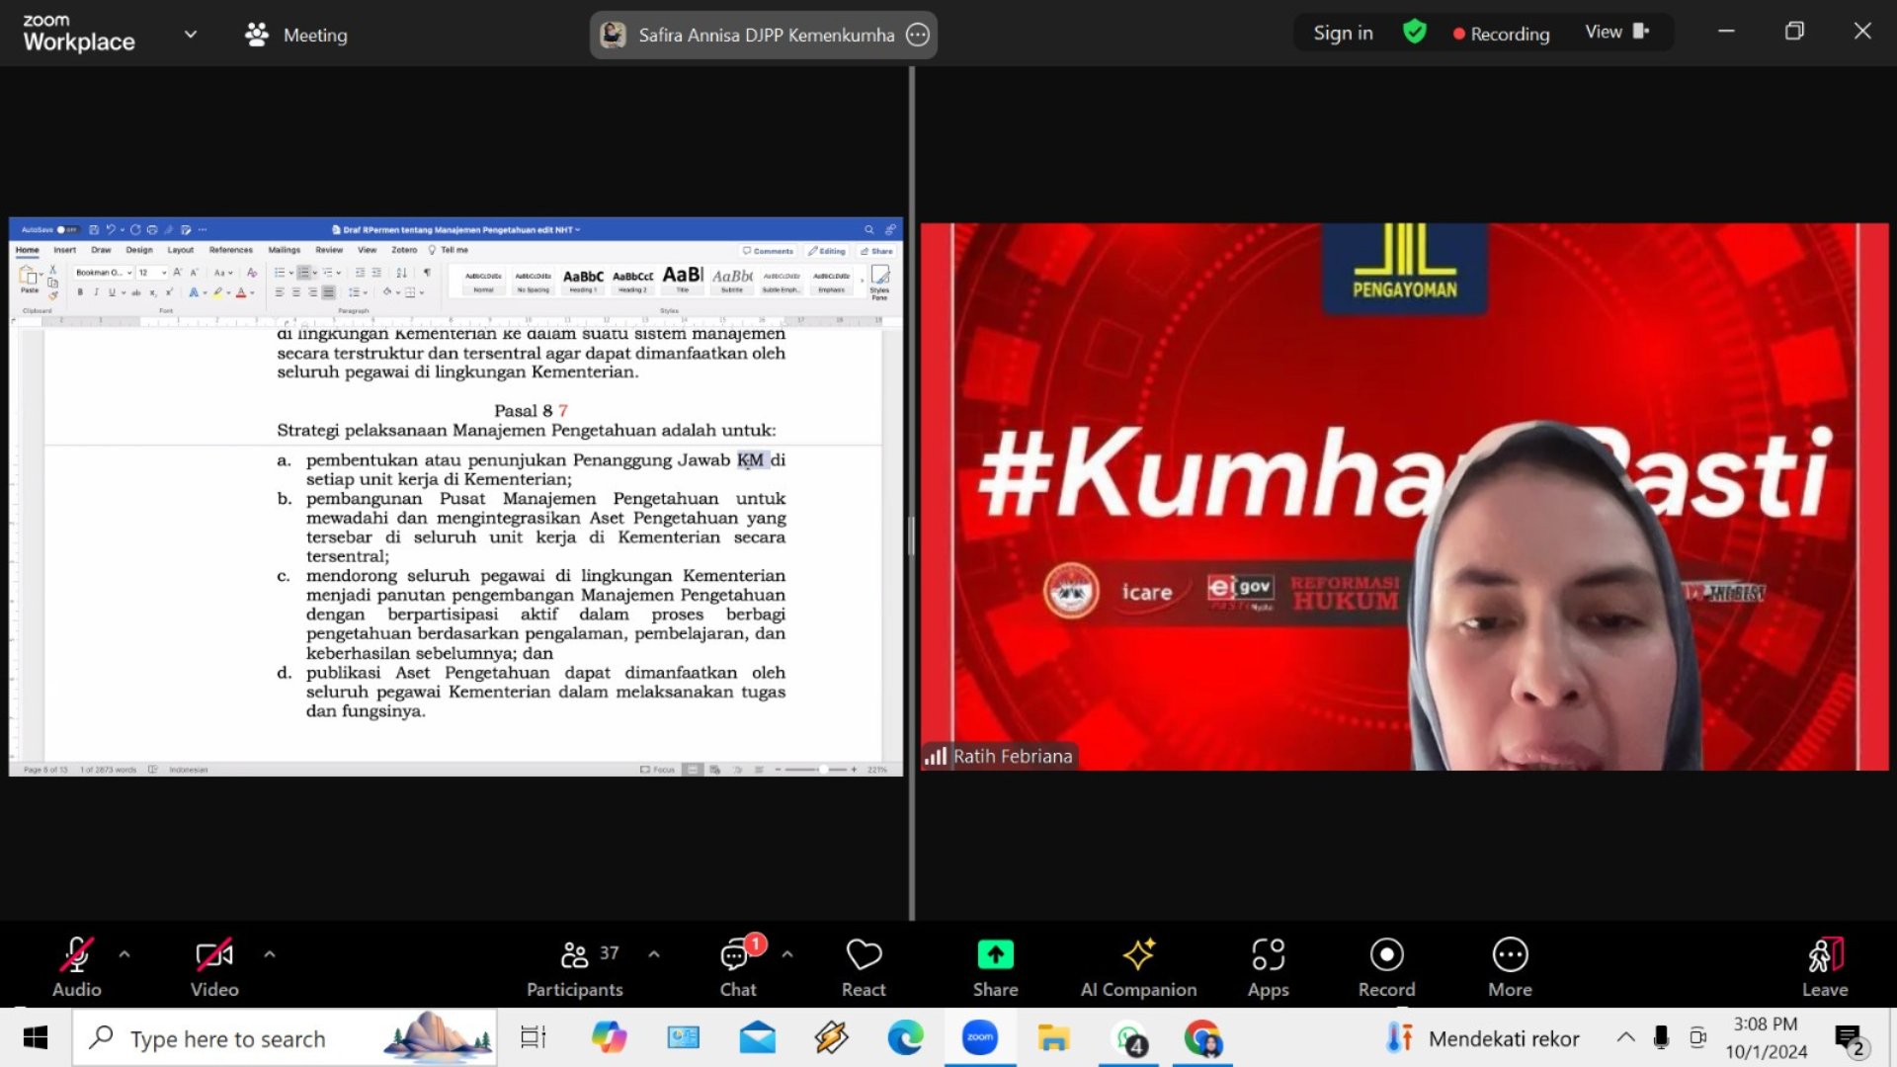Open the Insert ribbon tab
This screenshot has width=1897, height=1067.
(x=65, y=251)
